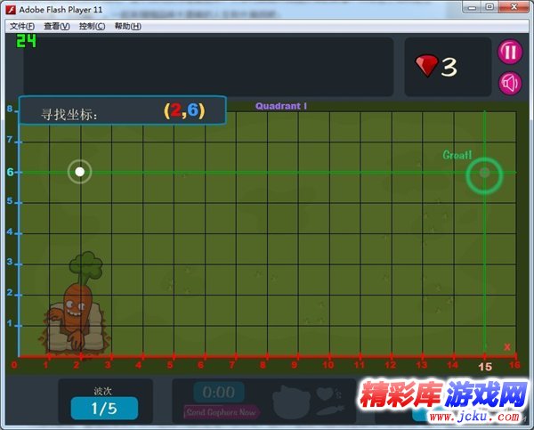The image size is (534, 430).
Task: Click the red gem lives icon
Action: point(427,65)
